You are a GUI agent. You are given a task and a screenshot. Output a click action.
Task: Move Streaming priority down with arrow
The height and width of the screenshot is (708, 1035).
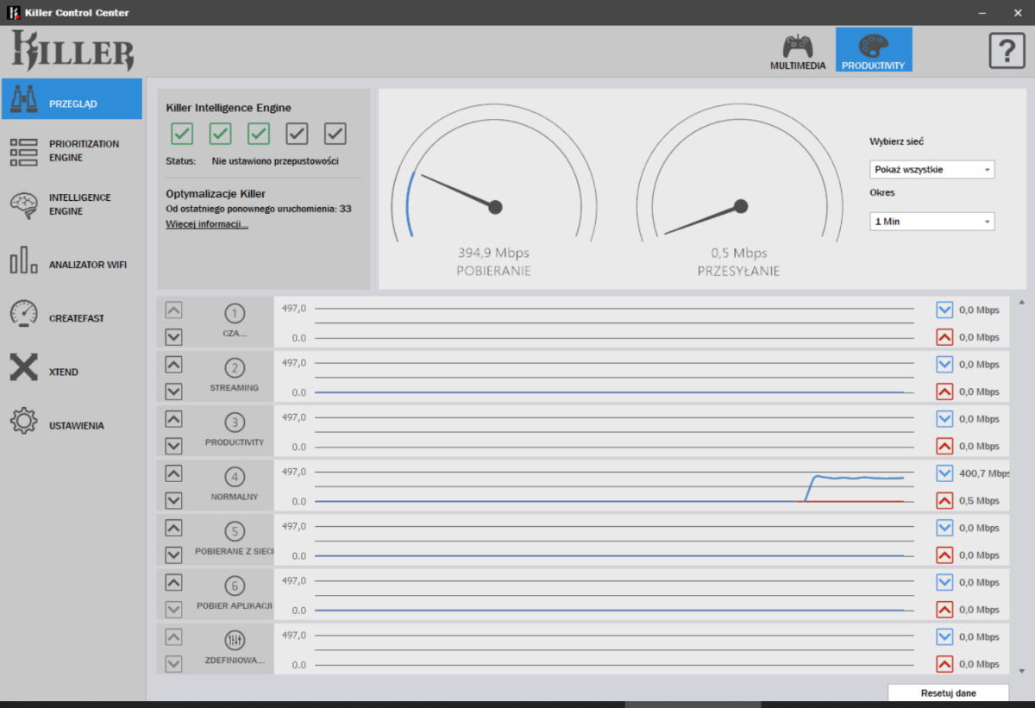(x=173, y=392)
